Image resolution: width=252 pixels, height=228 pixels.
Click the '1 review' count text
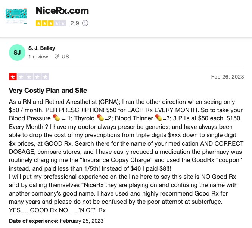(x=38, y=57)
